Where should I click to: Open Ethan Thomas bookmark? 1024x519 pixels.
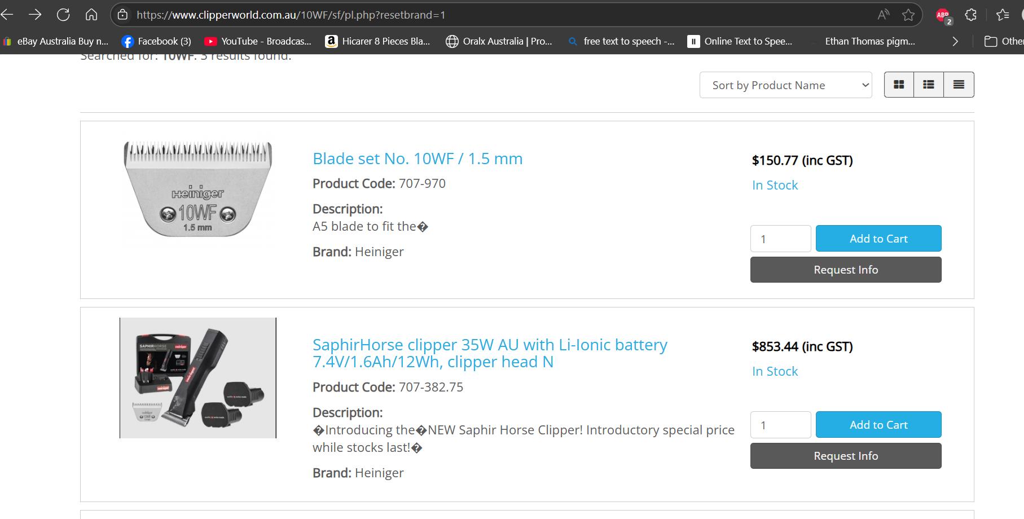click(869, 41)
